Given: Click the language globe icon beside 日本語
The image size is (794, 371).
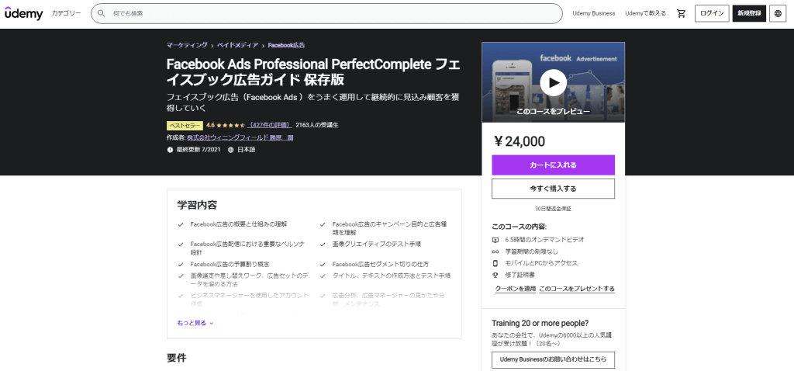Looking at the screenshot, I should point(231,150).
